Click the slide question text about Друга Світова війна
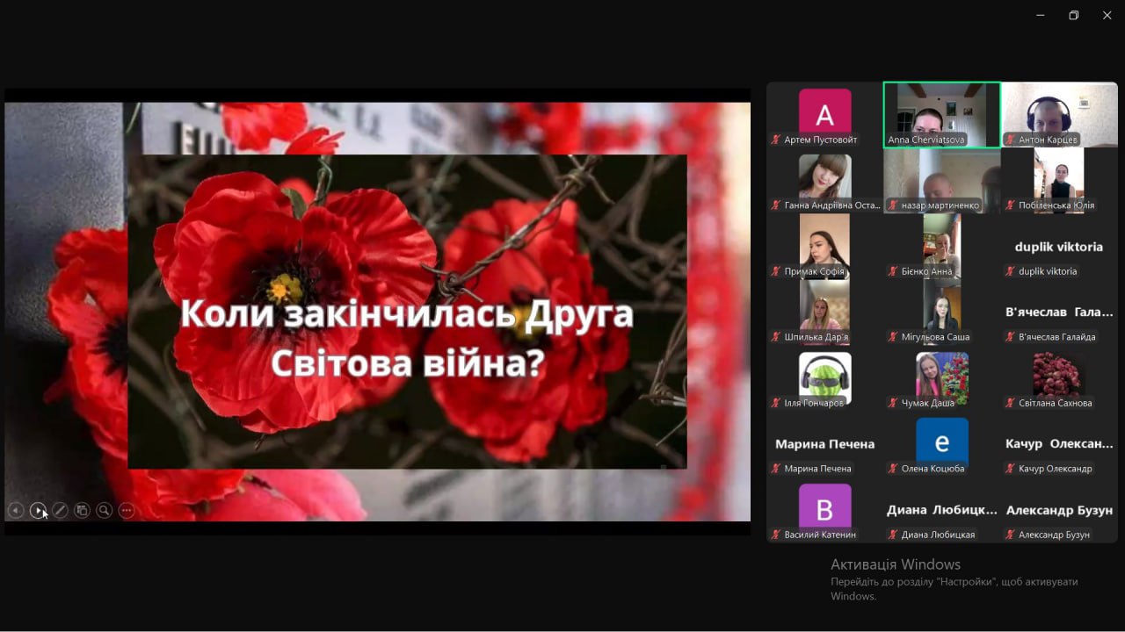This screenshot has height=632, width=1125. (x=407, y=339)
